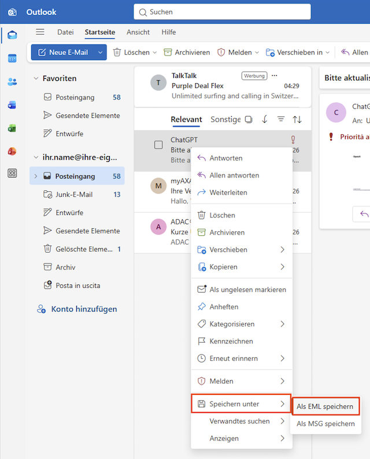The image size is (370, 459).
Task: Open the Posta in uscita folder
Action: click(x=77, y=286)
